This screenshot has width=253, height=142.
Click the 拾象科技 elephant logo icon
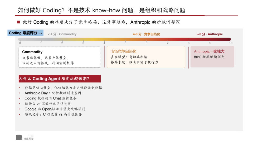click(x=19, y=137)
